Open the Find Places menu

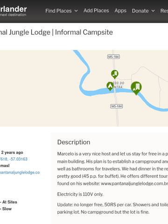(58, 11)
